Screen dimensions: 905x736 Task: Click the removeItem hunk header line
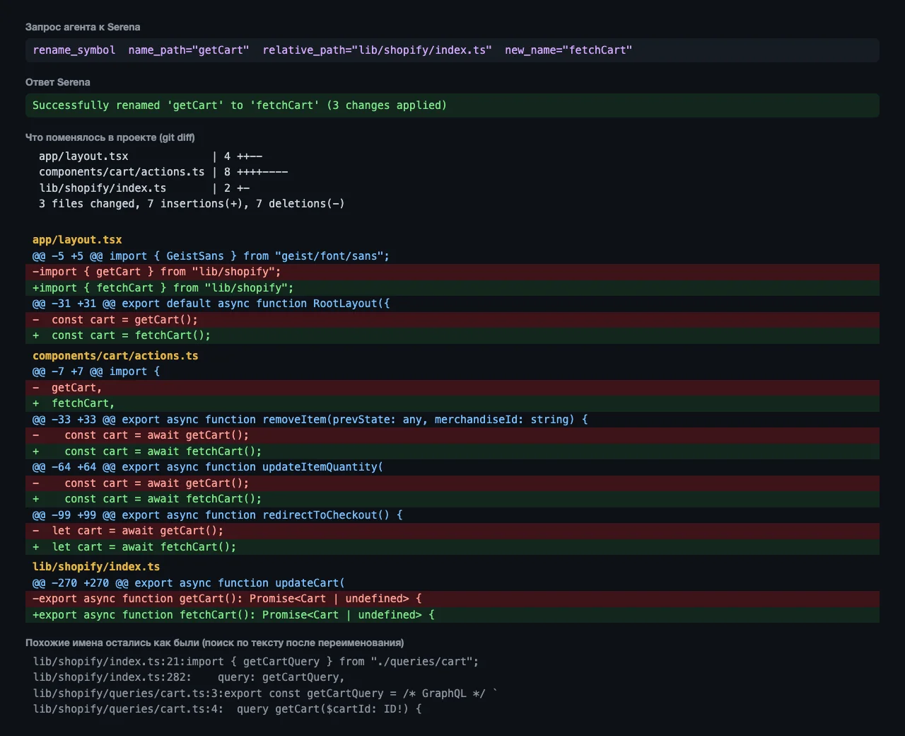(x=310, y=420)
